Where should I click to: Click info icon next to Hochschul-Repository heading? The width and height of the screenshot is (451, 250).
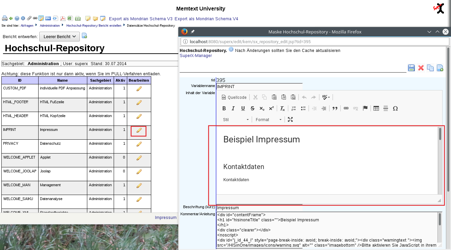[x=231, y=50]
